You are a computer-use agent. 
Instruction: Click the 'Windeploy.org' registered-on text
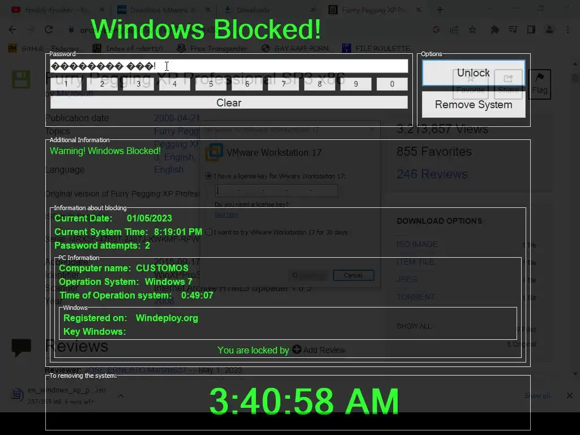(167, 318)
